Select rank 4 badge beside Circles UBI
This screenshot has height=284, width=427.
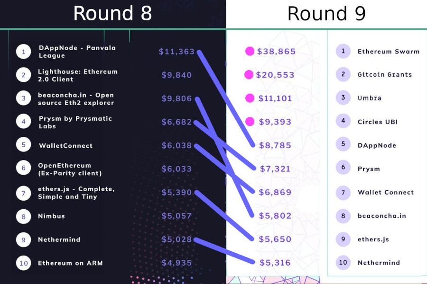click(x=343, y=122)
